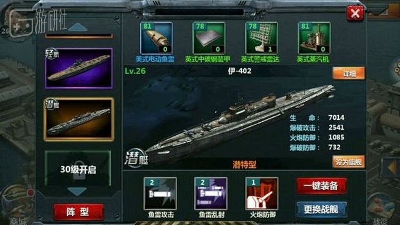Choose the submarine thumbnail in ship list
This screenshot has width=400, height=225.
pos(79,119)
